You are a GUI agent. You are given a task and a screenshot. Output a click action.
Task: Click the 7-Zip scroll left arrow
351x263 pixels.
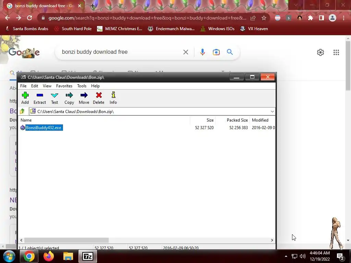click(21, 240)
